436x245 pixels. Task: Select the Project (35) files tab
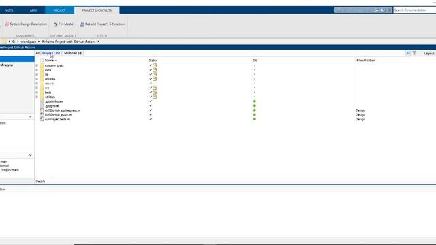[51, 53]
